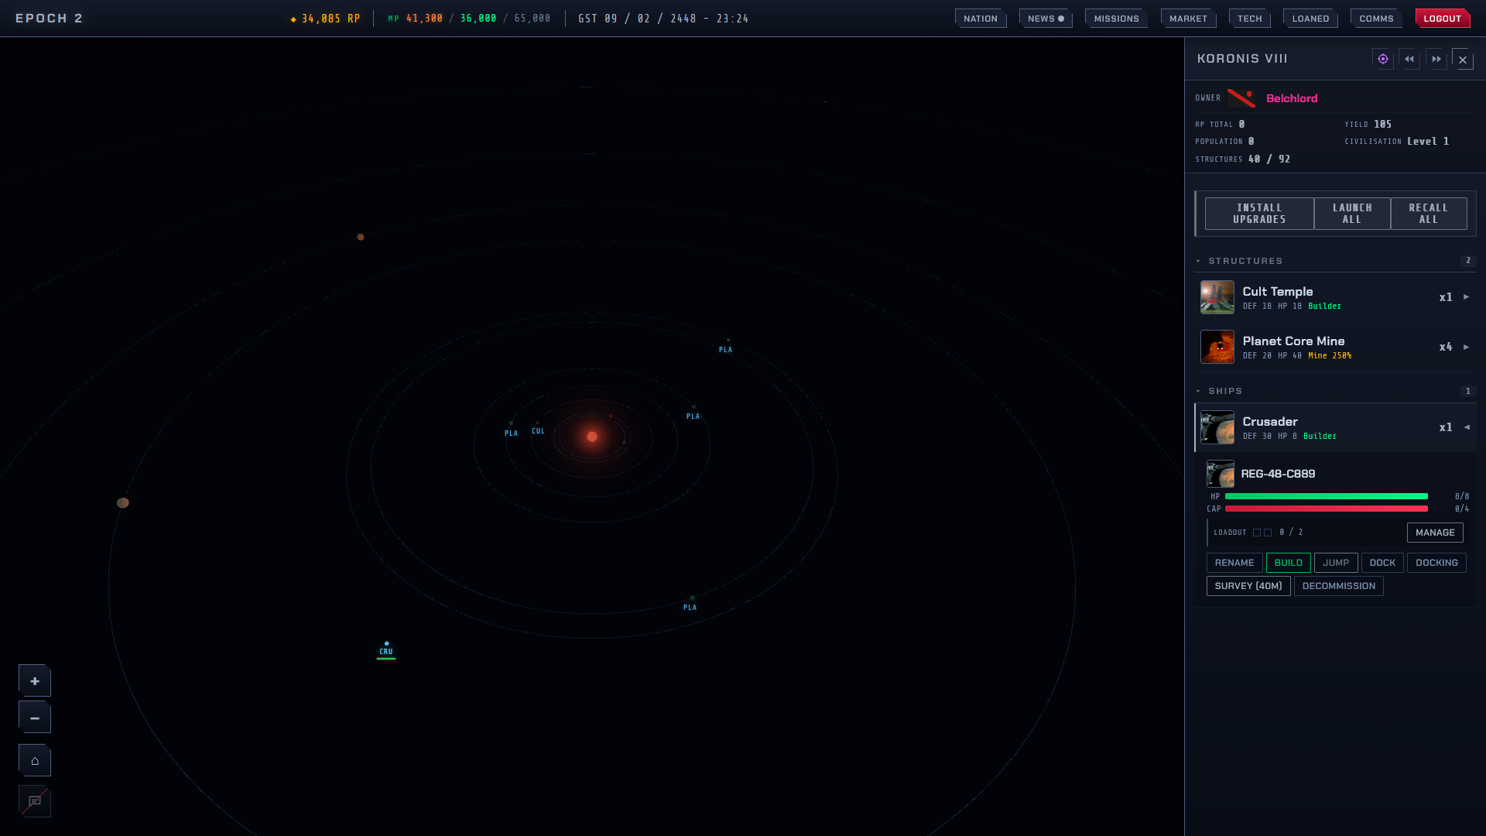The height and width of the screenshot is (836, 1486).
Task: Open the Loaned menu
Action: 1310,19
